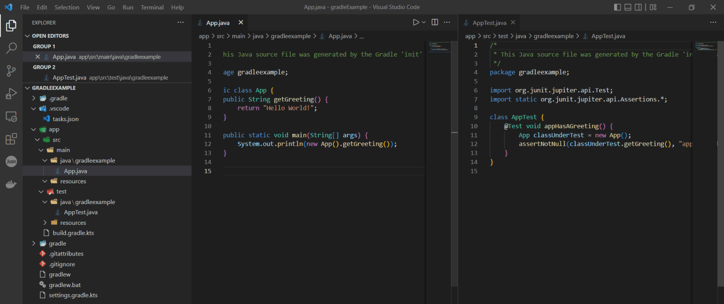
Task: Click the Extensions icon in the Activity Bar
Action: point(11,139)
